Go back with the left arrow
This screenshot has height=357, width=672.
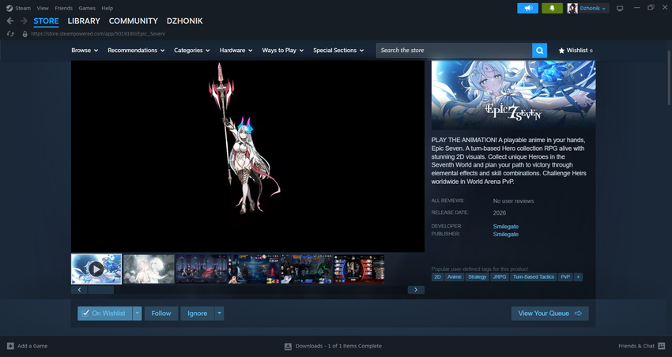[10, 21]
